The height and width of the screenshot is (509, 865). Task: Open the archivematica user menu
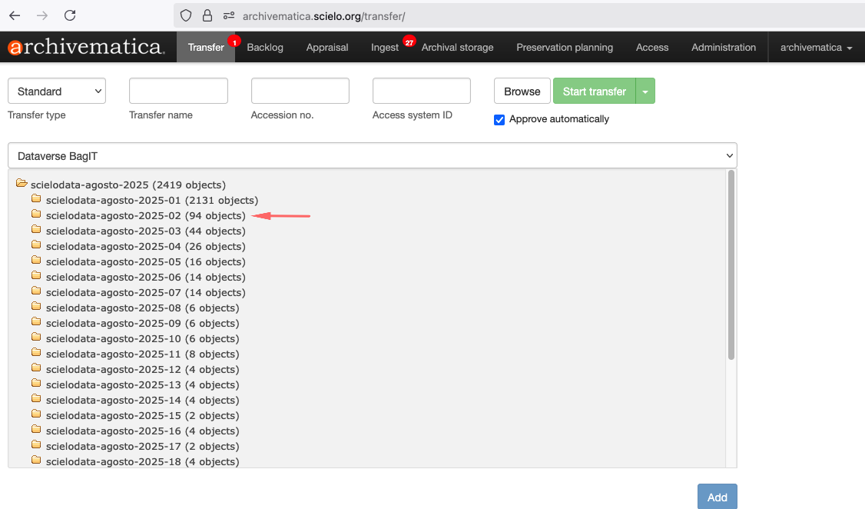click(x=816, y=48)
